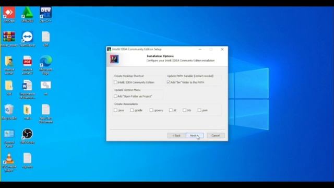
Task: Uncheck Add "bin" folder to the PATH
Action: pos(169,83)
